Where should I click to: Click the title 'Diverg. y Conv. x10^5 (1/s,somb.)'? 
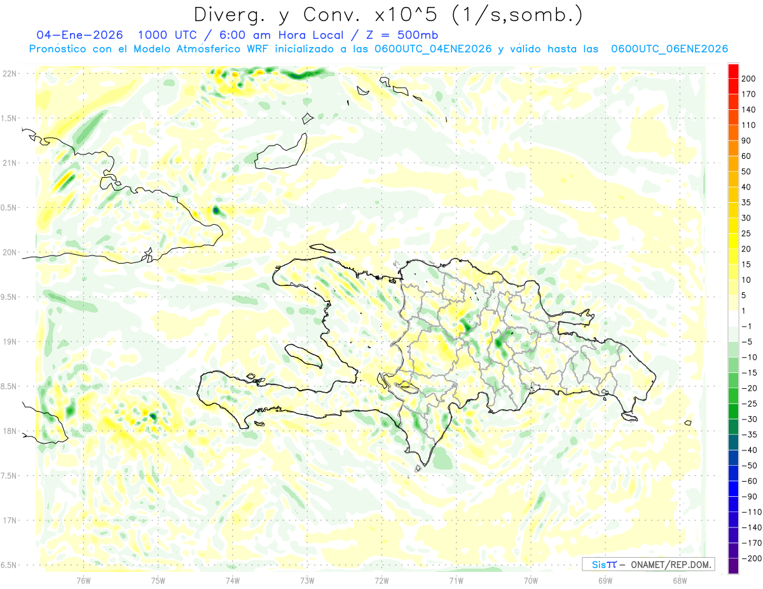pyautogui.click(x=387, y=15)
